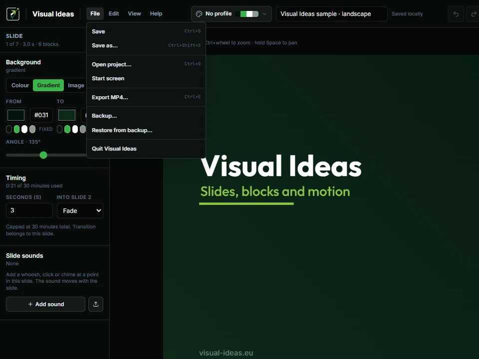
Task: Pick the dark preset under TO
Action: pos(59,129)
